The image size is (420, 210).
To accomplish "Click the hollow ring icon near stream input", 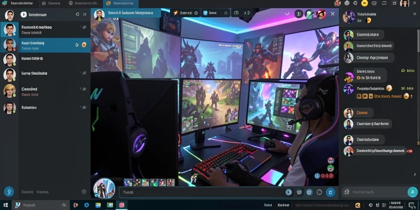I will click(319, 192).
